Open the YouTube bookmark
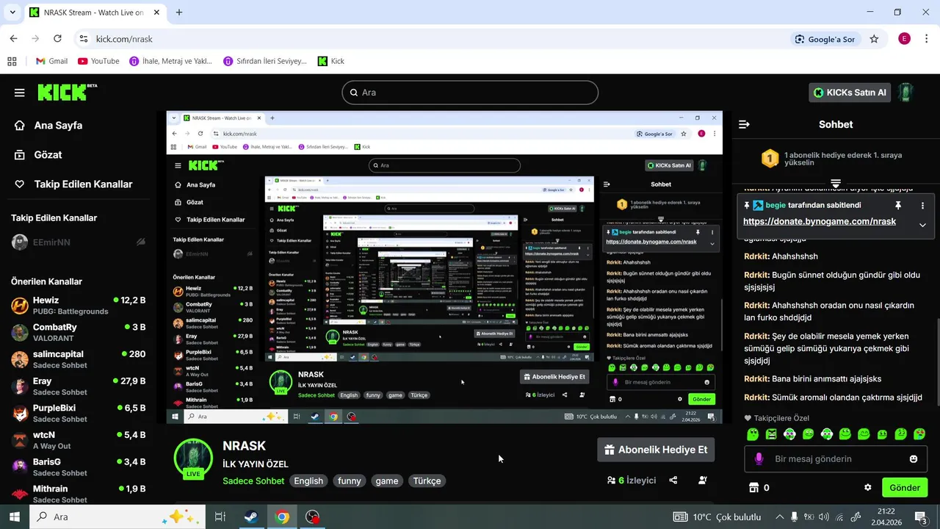Image resolution: width=940 pixels, height=529 pixels. point(98,61)
